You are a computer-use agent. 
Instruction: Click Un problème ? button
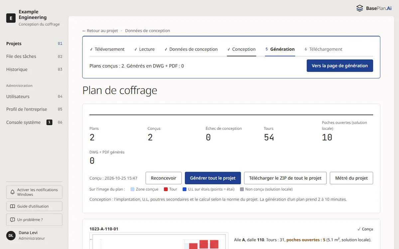(x=34, y=220)
